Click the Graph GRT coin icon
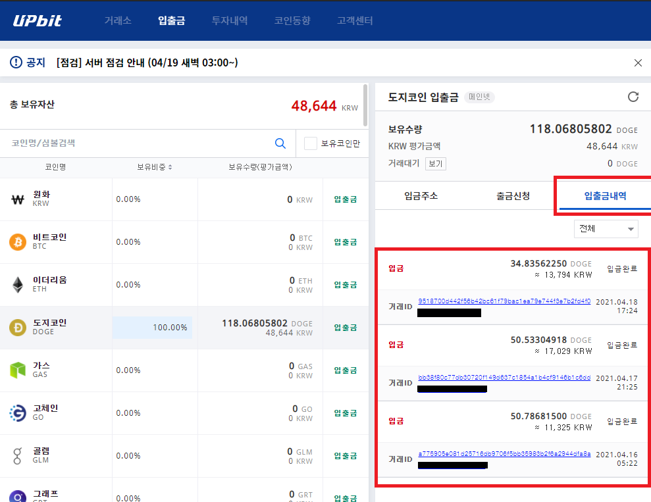651x502 pixels. click(17, 495)
